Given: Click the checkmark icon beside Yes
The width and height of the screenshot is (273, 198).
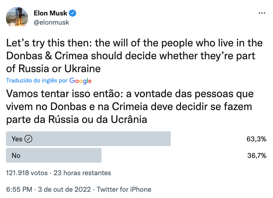Looking at the screenshot, I should [x=28, y=139].
